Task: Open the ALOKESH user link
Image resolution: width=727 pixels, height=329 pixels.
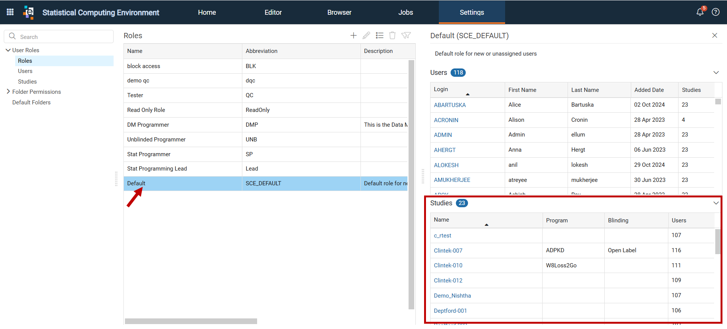Action: (x=446, y=165)
